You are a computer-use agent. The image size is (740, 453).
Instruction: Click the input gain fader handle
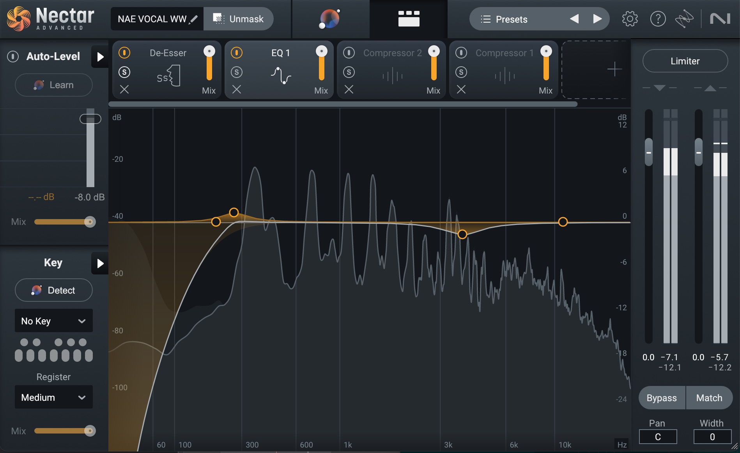coord(649,152)
